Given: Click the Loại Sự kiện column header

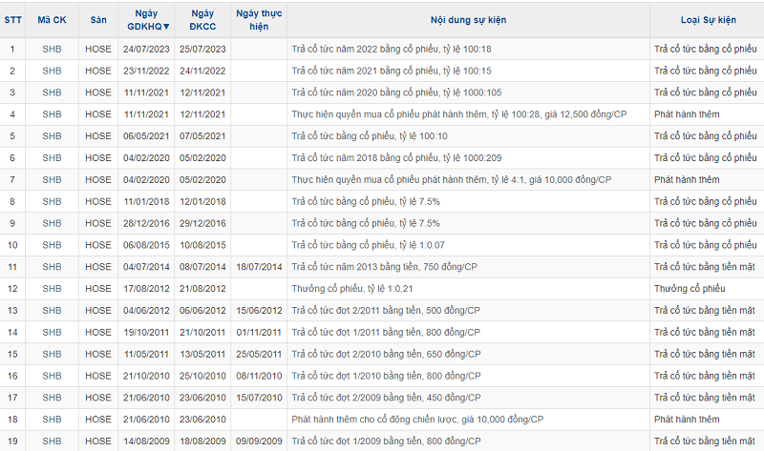Looking at the screenshot, I should (706, 19).
